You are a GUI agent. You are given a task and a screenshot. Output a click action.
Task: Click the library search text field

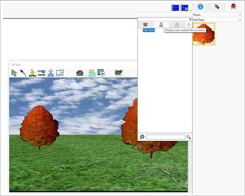click(166, 137)
